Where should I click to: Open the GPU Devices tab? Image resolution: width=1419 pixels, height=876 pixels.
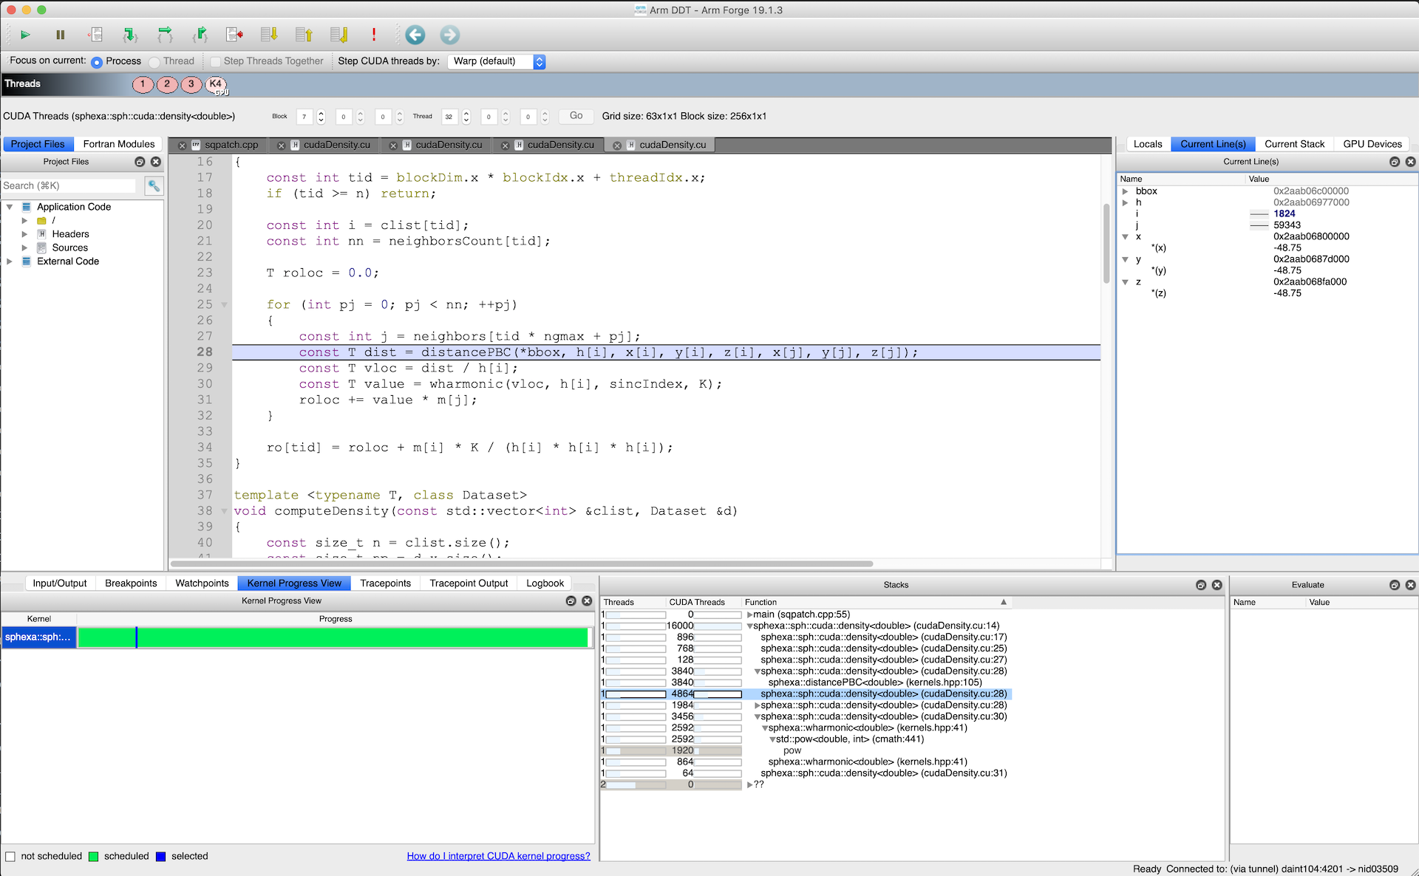pos(1372,144)
